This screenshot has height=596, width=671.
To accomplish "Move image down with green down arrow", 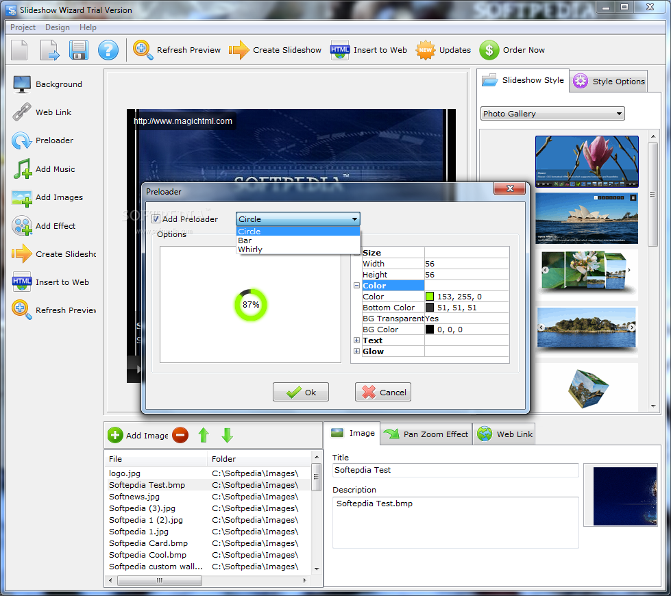I will coord(228,435).
